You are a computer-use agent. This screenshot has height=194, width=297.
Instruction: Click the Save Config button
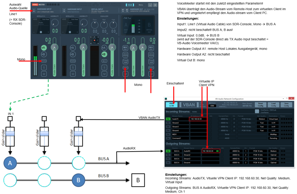[286, 104]
